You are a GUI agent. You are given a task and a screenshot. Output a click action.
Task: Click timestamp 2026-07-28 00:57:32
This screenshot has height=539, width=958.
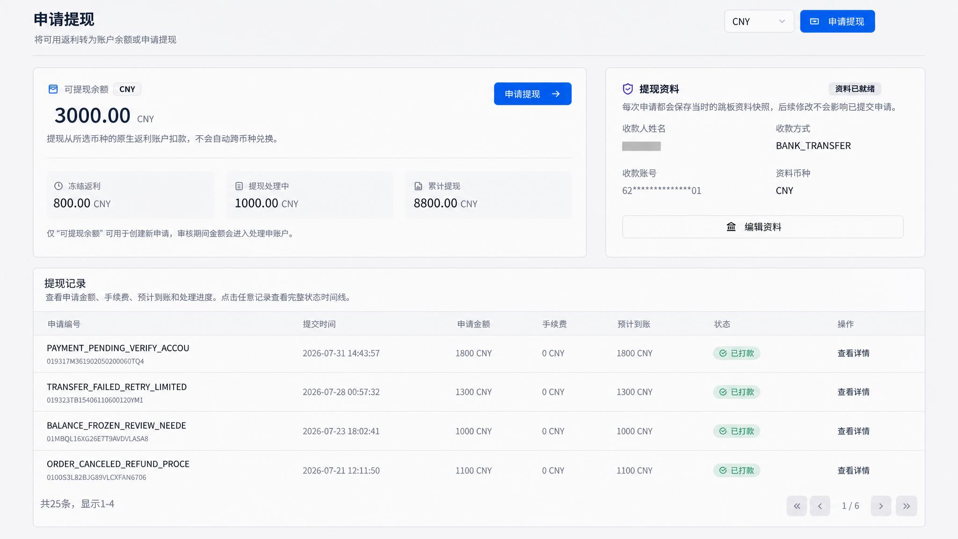(x=341, y=392)
